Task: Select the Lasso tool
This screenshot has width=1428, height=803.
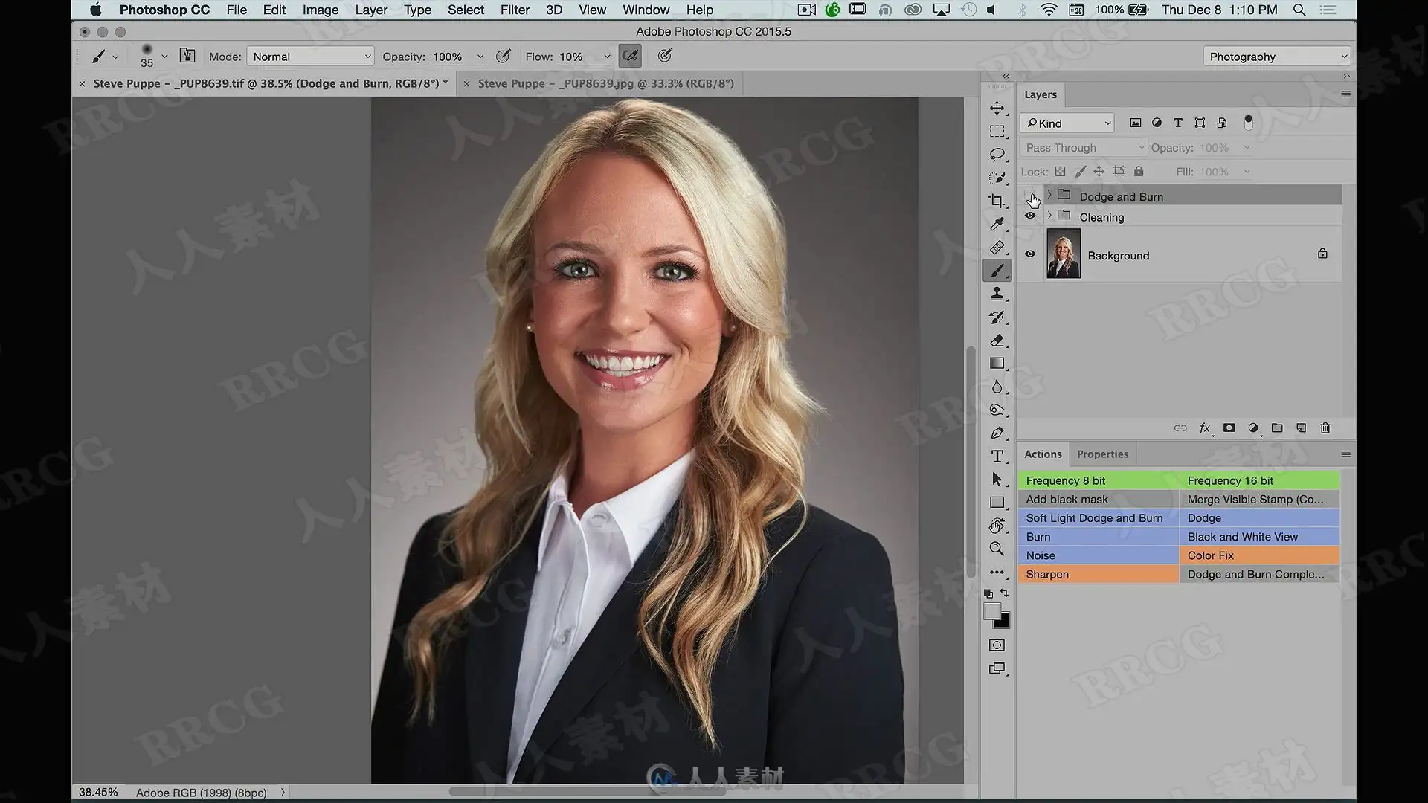Action: (x=997, y=155)
